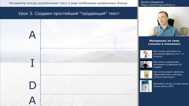
Task: Click the italic caption about 'Копирайтер всегда разрабатывает текст'
Action: click(x=68, y=3)
